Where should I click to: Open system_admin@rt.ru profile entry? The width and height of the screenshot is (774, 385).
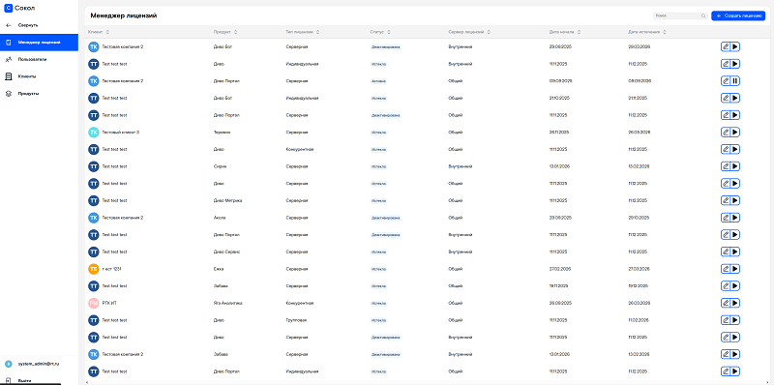point(39,364)
